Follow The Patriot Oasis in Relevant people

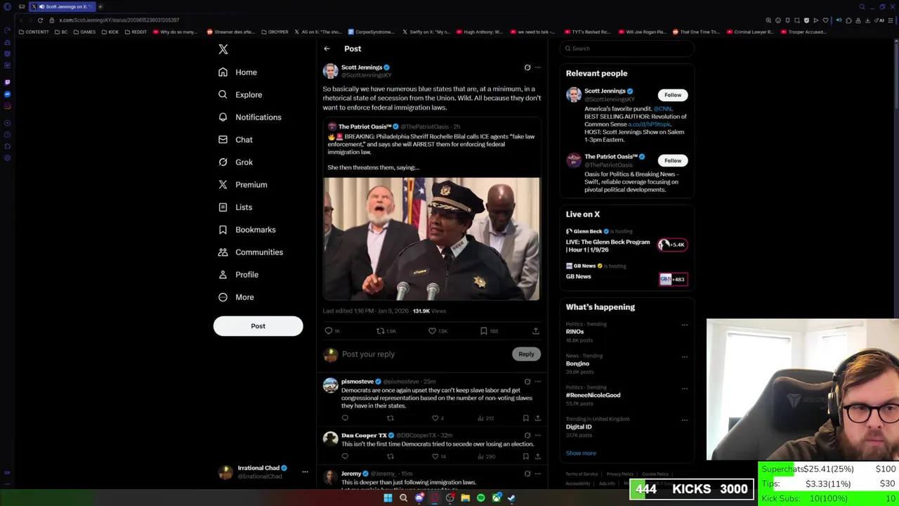click(x=673, y=161)
